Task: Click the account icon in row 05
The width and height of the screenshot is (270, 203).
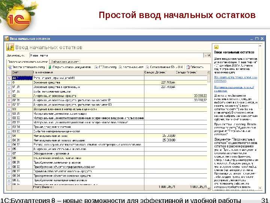Action: (9, 149)
